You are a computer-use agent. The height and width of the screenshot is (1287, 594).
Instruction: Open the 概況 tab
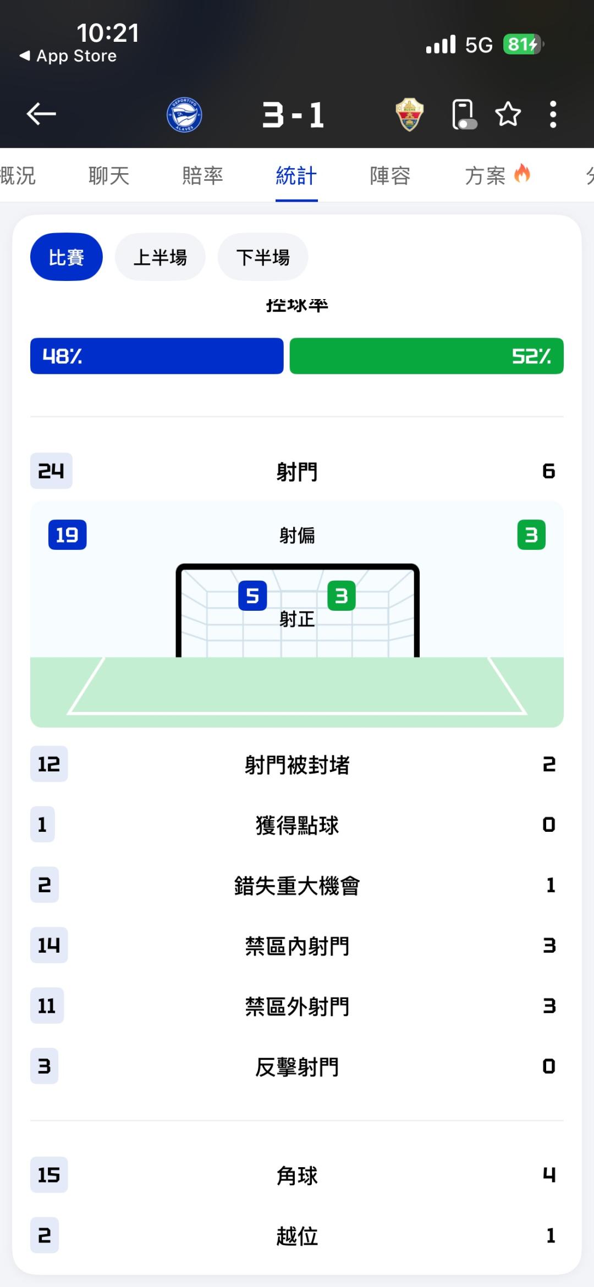click(x=18, y=176)
